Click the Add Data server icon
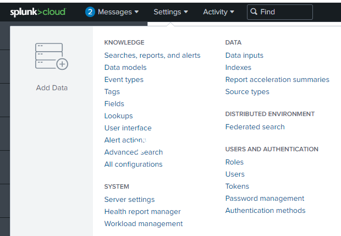The height and width of the screenshot is (236, 341). pos(52,57)
